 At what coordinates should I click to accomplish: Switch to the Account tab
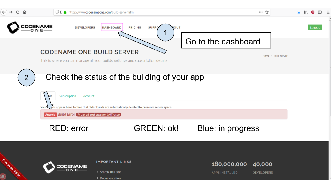point(89,96)
